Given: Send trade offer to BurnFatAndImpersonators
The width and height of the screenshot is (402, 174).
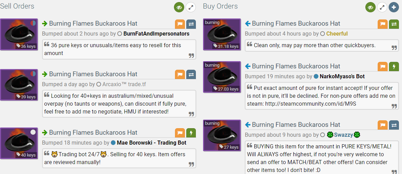Looking at the screenshot, I should pos(191,24).
